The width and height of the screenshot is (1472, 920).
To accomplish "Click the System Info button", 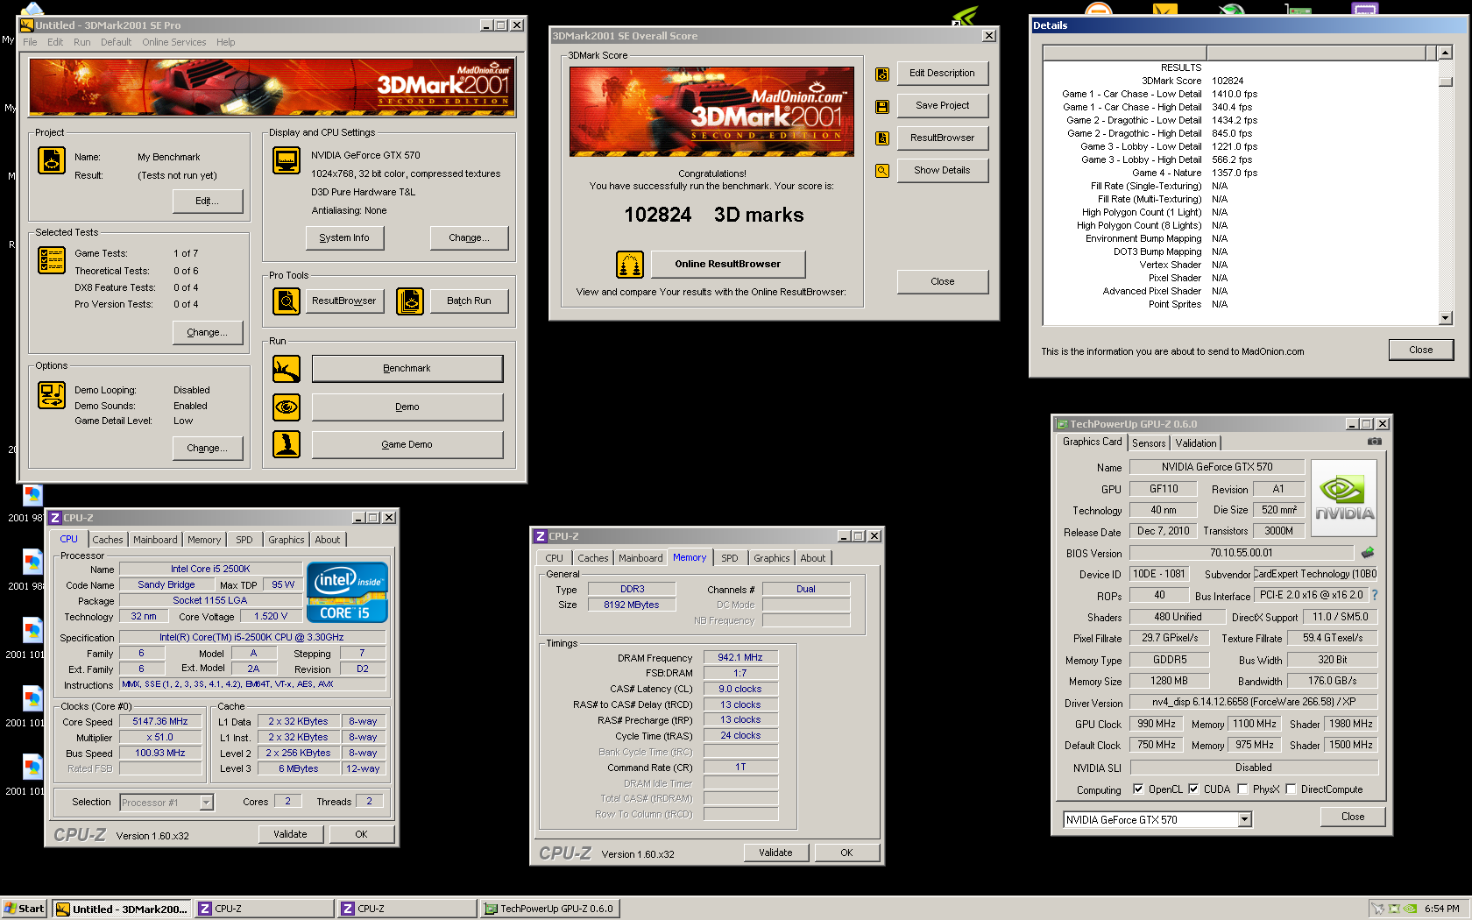I will tap(344, 237).
